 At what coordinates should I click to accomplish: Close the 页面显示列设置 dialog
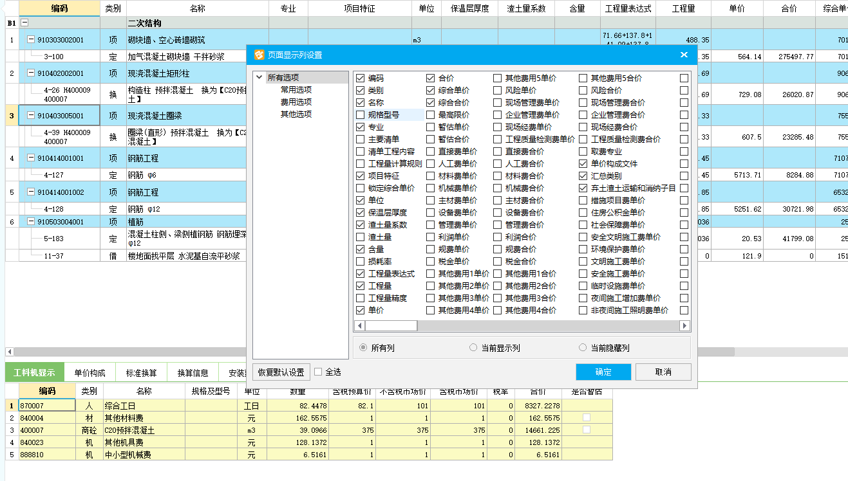[684, 55]
